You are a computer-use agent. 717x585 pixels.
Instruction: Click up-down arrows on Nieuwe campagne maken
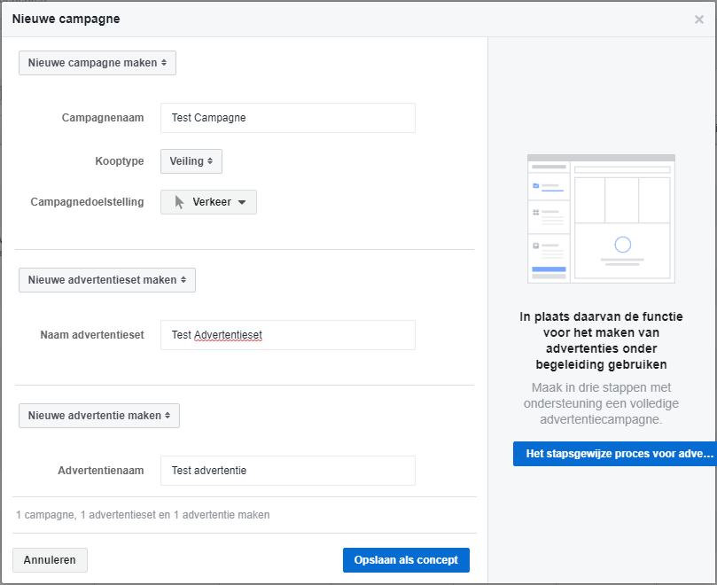(x=164, y=63)
